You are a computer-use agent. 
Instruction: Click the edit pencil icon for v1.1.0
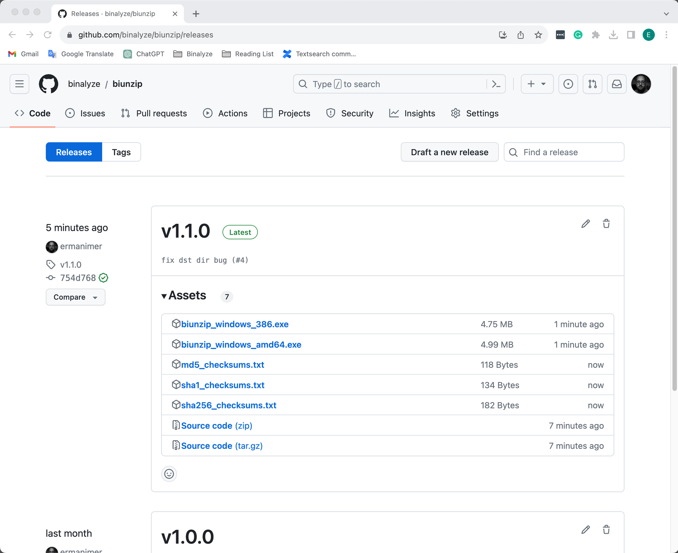[x=585, y=224]
